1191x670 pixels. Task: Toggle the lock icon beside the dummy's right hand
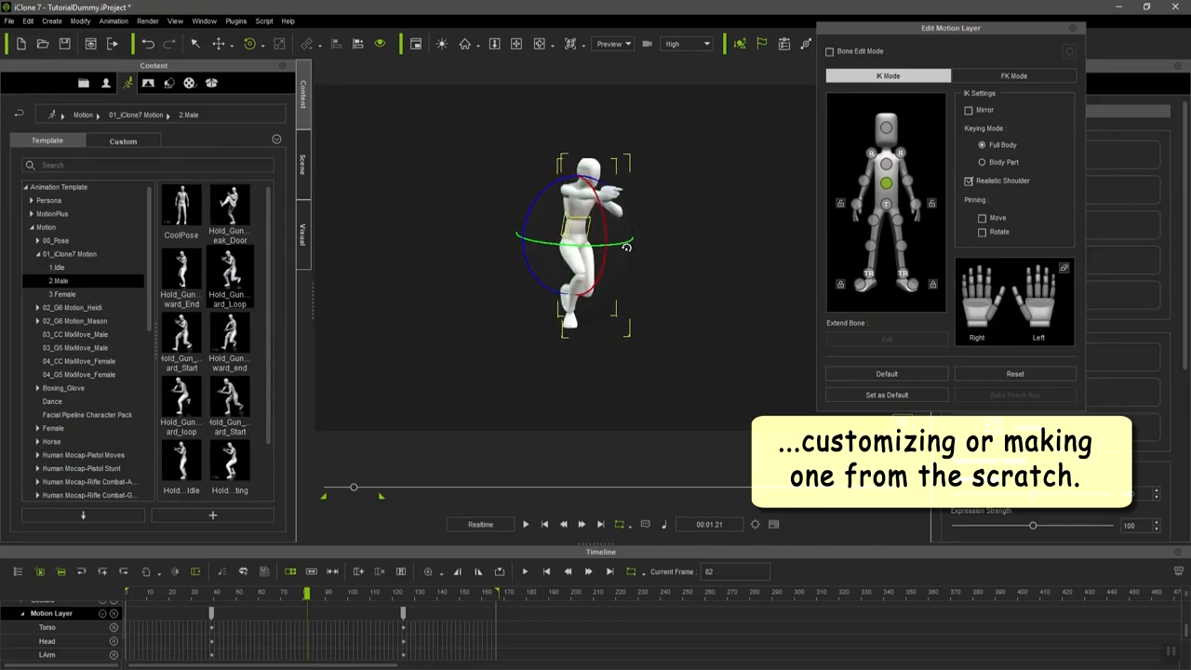[840, 203]
